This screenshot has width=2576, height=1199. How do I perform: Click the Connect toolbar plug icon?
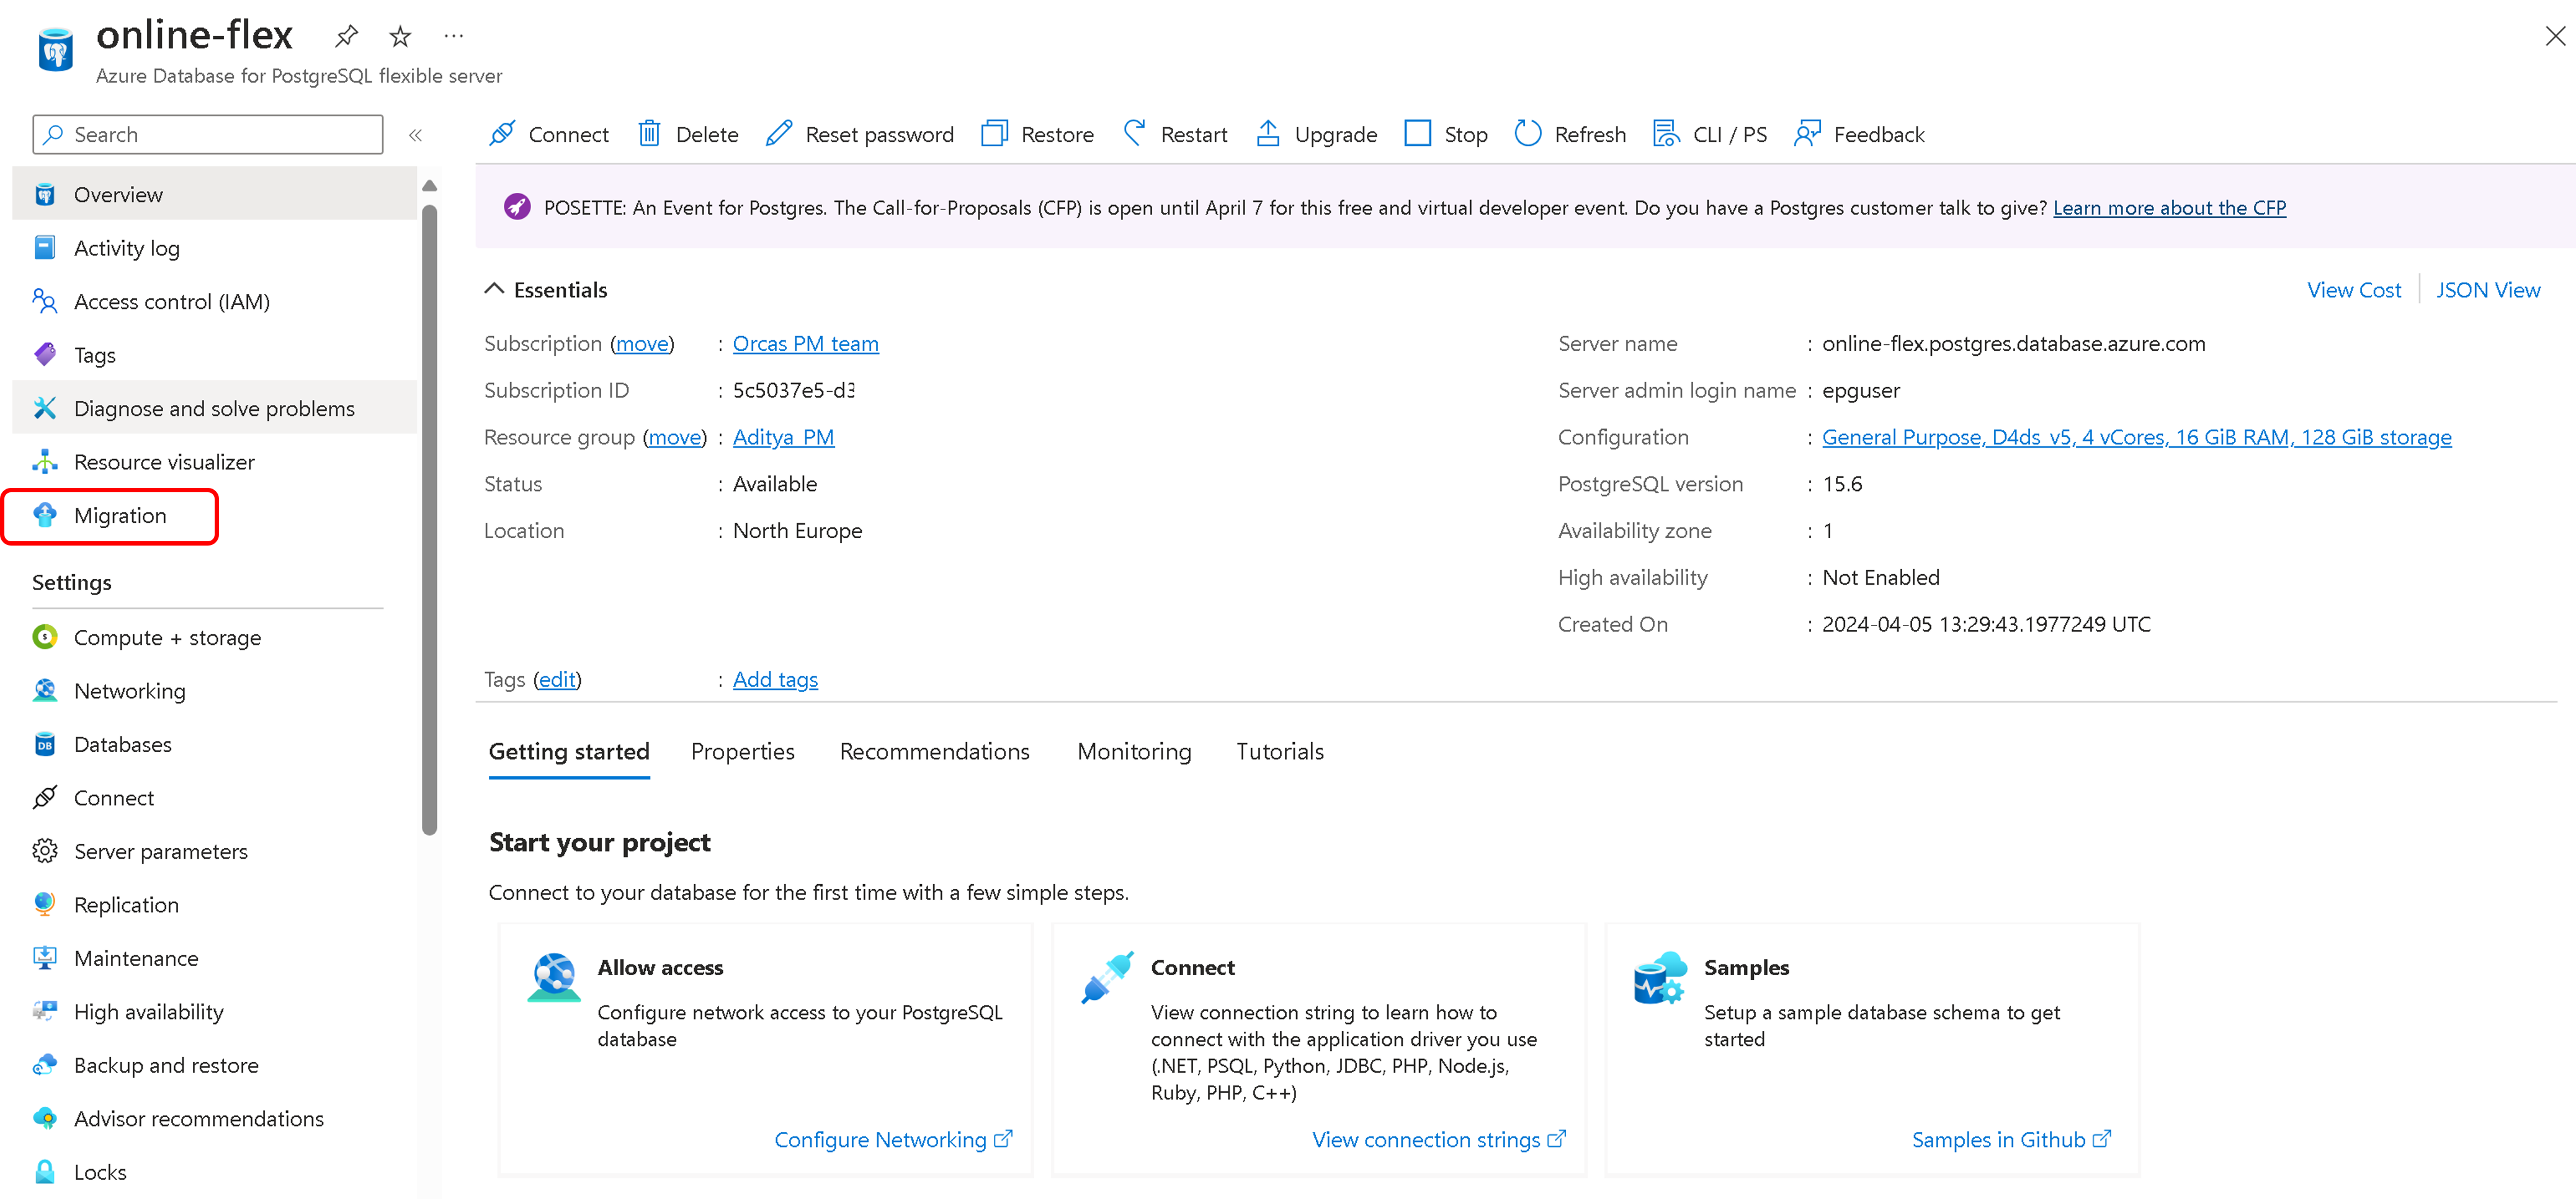click(x=502, y=133)
